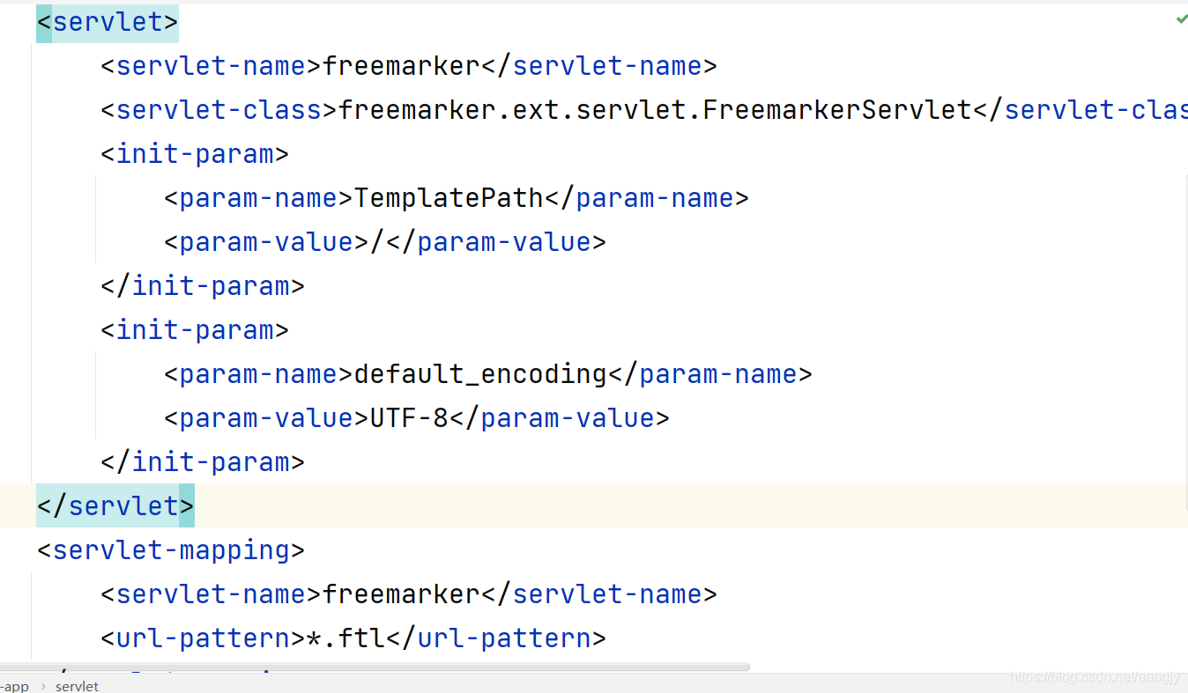Click the opening <servlet> tag
This screenshot has height=693, width=1188.
[x=108, y=22]
